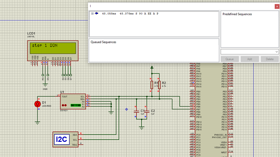Expand the I2C sequence entry
Viewport: 280px width, 157px height.
tap(92, 13)
